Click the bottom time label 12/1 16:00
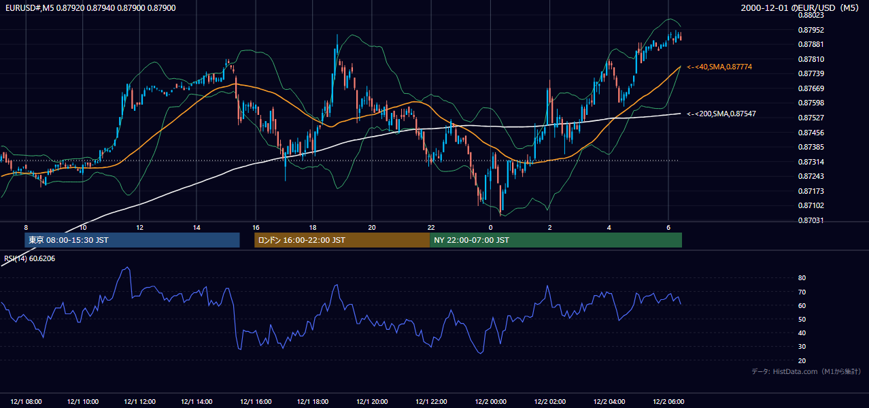869x408 pixels. (256, 401)
